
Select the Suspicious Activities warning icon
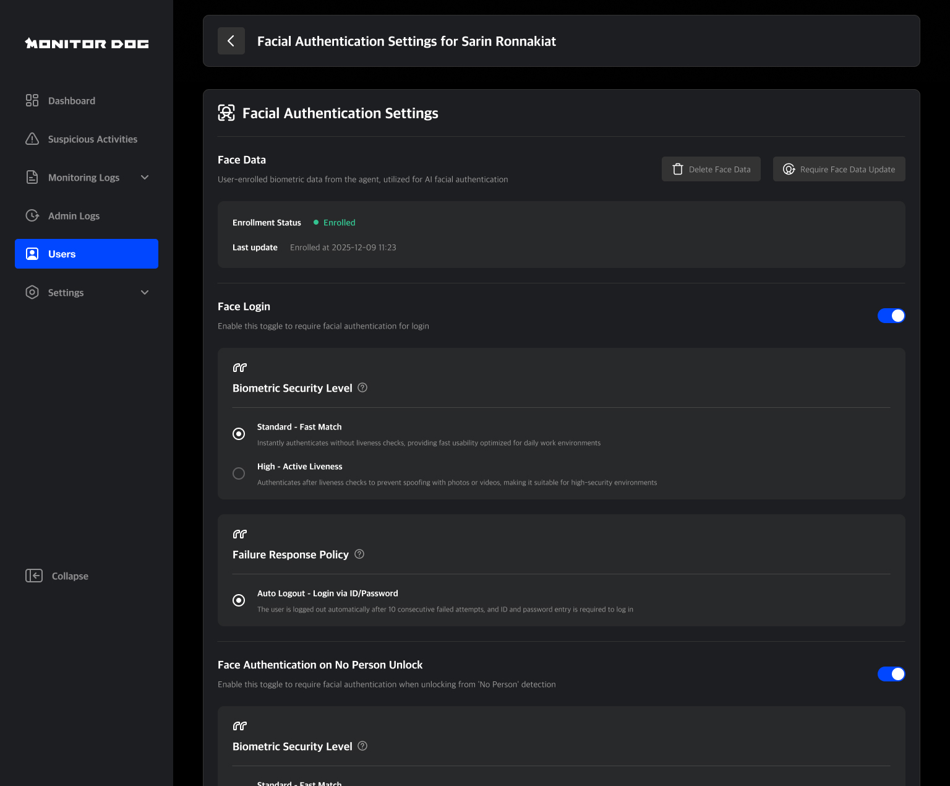point(32,139)
